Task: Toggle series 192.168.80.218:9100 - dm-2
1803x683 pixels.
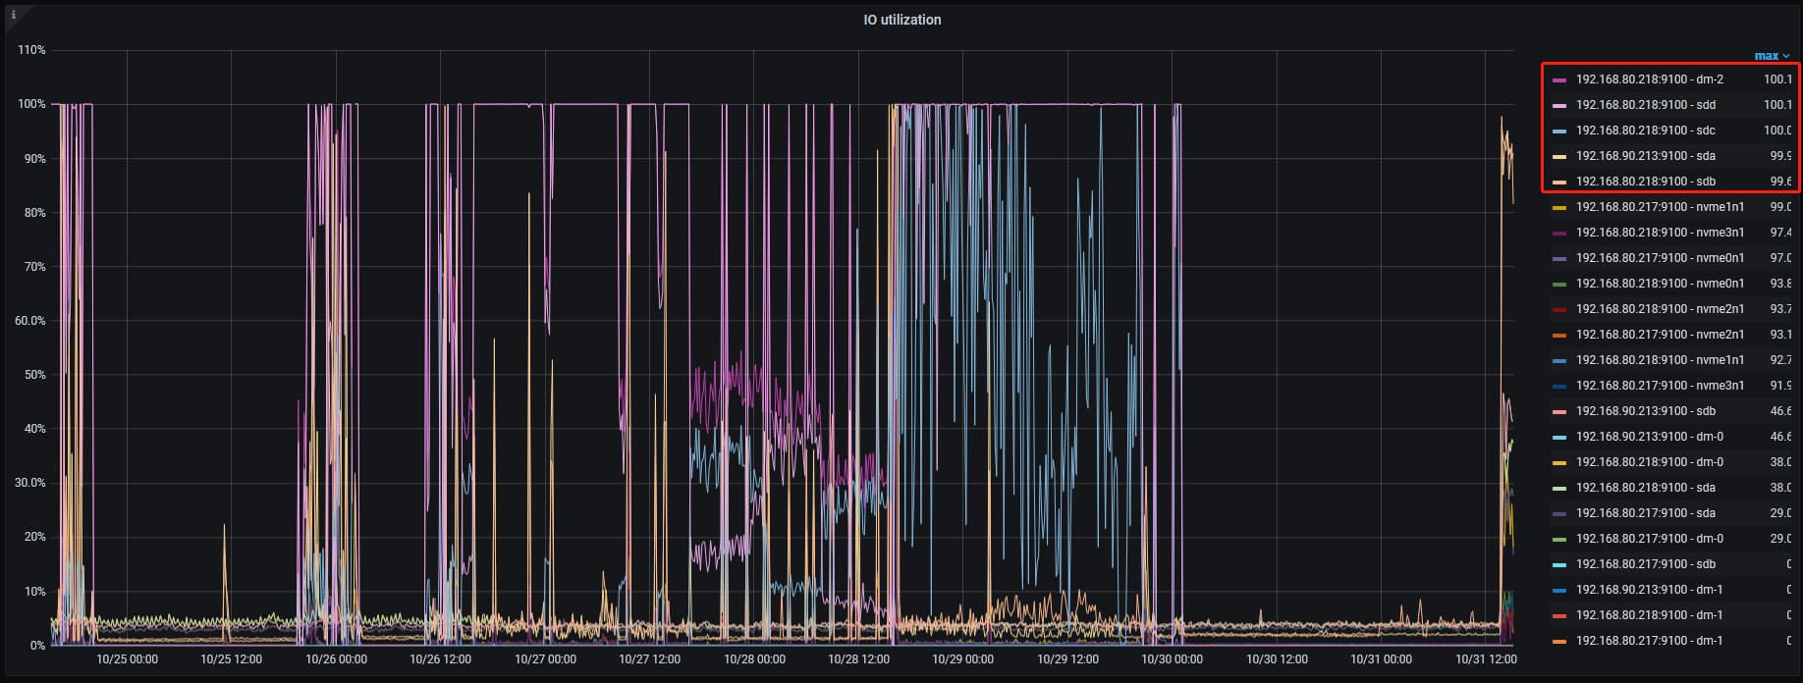Action: 1649,79
